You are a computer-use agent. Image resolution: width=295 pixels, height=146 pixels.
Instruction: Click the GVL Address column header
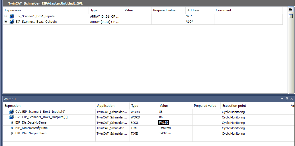tap(200, 10)
